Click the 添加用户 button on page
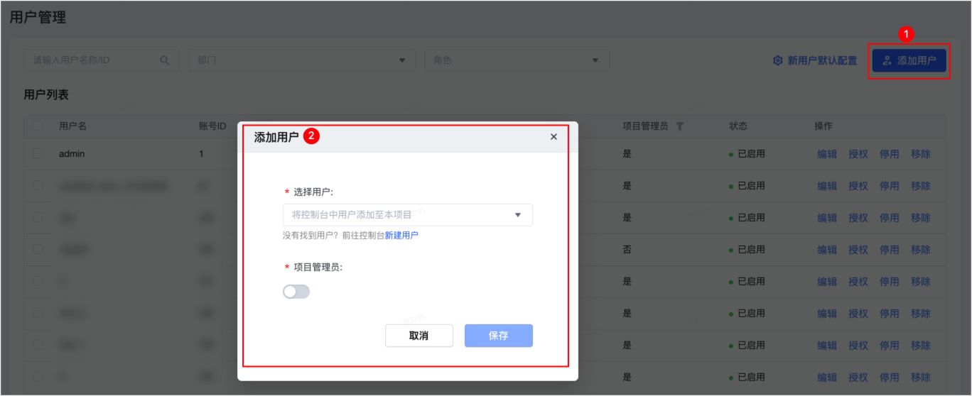 click(909, 60)
